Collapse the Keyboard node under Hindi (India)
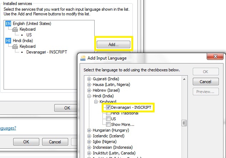 click(96, 102)
